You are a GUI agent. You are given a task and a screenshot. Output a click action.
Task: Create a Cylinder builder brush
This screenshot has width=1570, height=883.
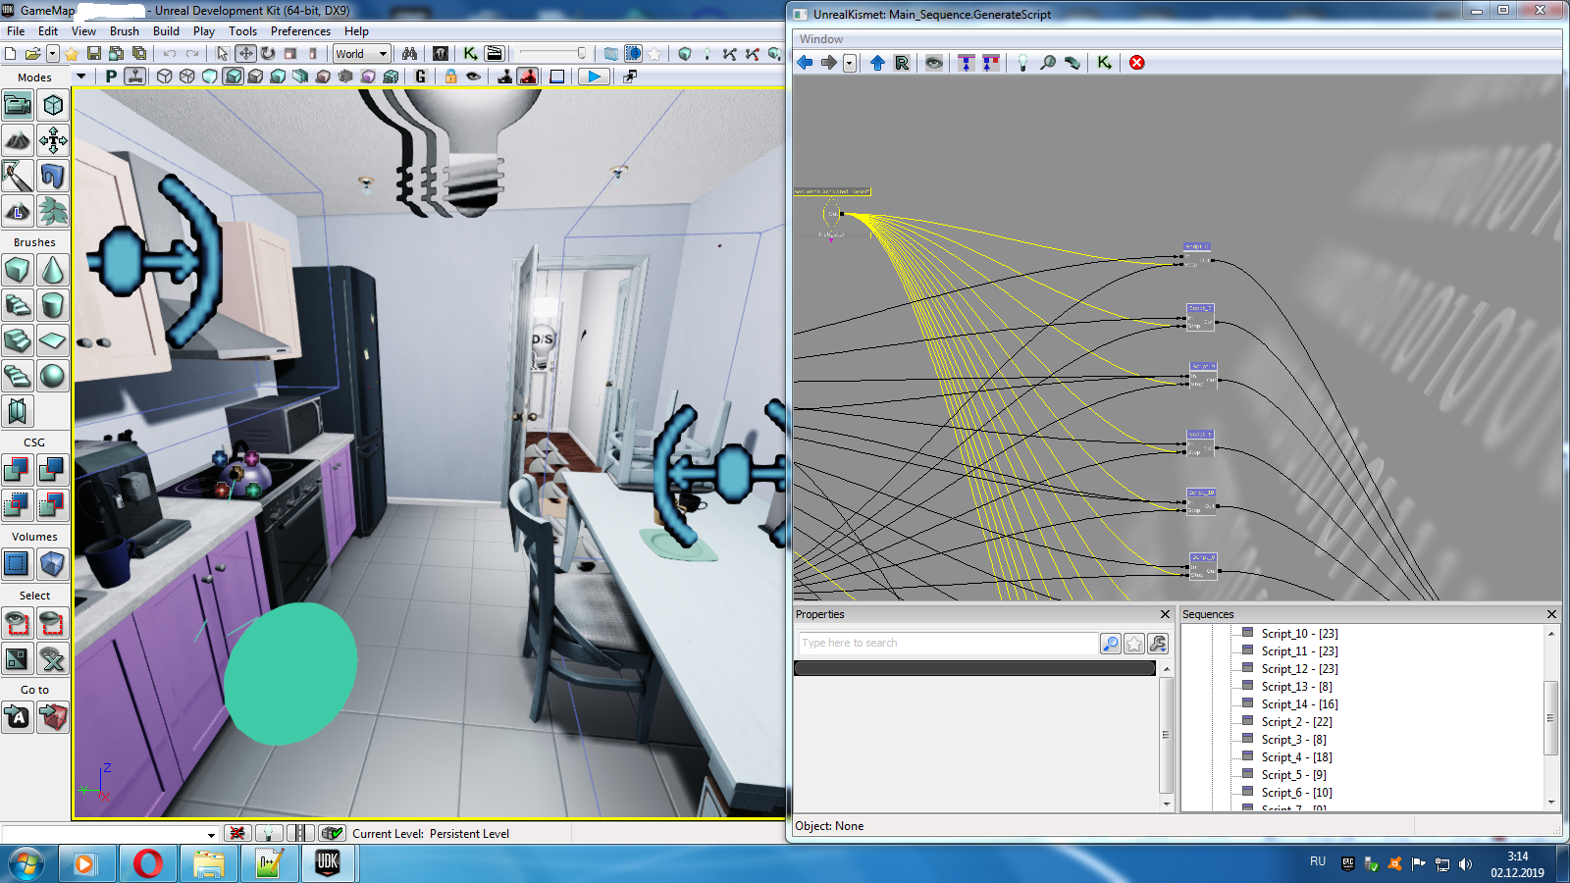tap(53, 305)
